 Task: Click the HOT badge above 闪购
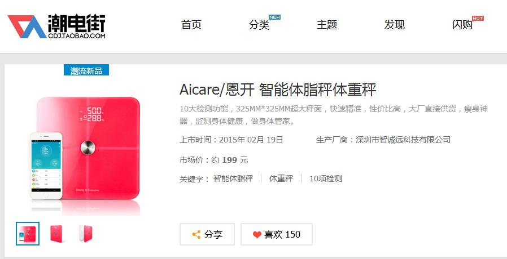(478, 18)
